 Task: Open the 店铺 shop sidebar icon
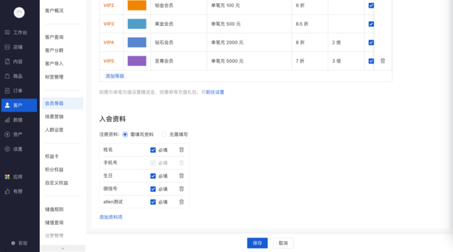[7, 47]
